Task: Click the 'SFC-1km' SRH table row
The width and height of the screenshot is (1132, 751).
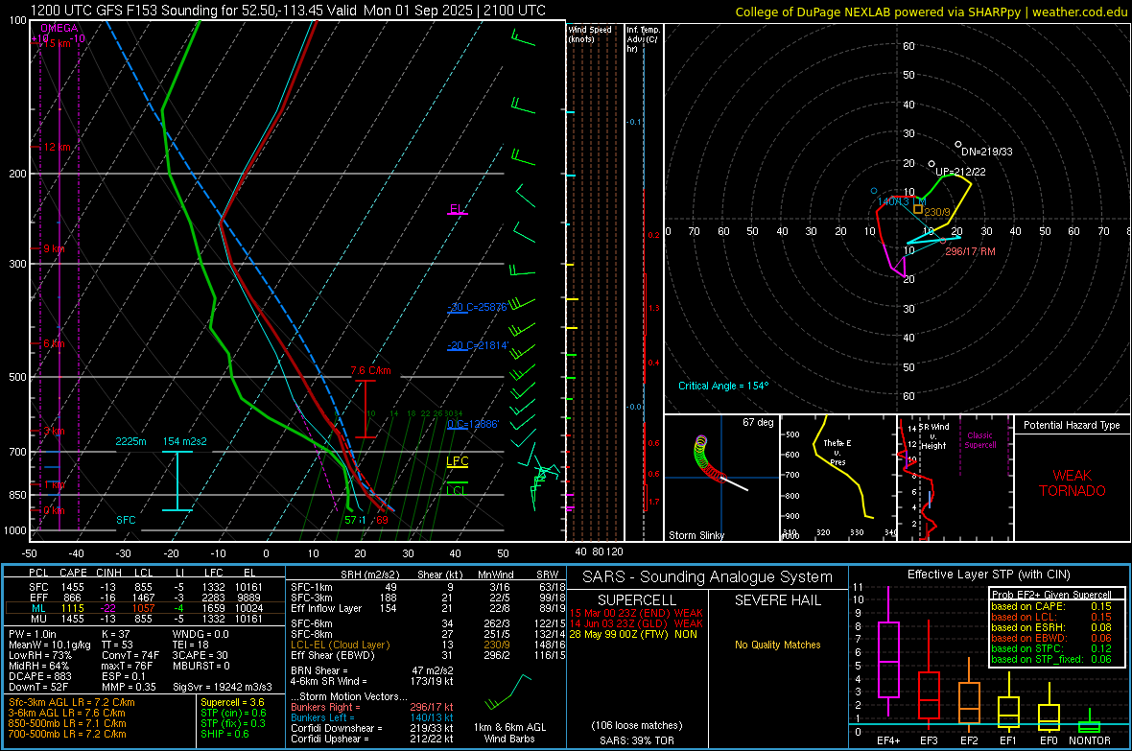Action: pyautogui.click(x=428, y=587)
